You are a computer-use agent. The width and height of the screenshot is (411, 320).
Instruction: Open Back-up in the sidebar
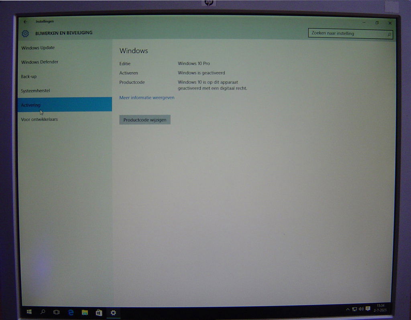65,77
